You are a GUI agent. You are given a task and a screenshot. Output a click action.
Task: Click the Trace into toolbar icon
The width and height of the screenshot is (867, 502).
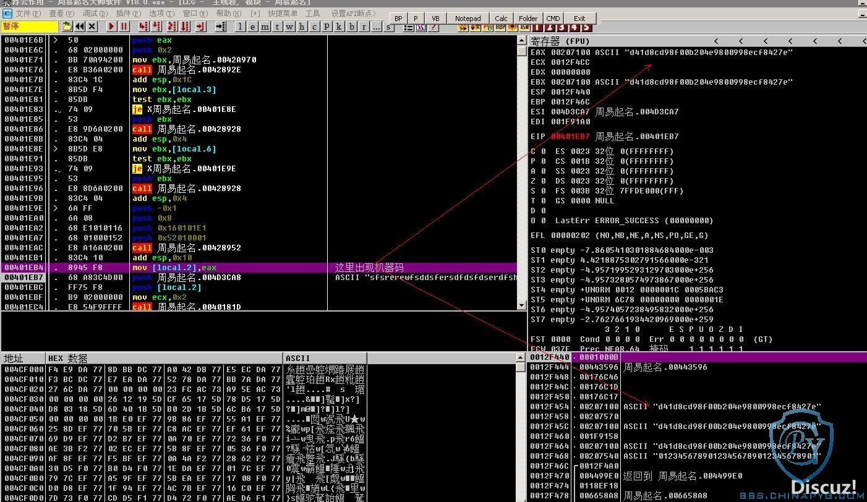pyautogui.click(x=171, y=27)
